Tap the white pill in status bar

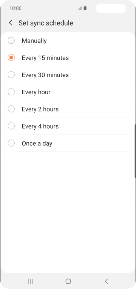111,8
